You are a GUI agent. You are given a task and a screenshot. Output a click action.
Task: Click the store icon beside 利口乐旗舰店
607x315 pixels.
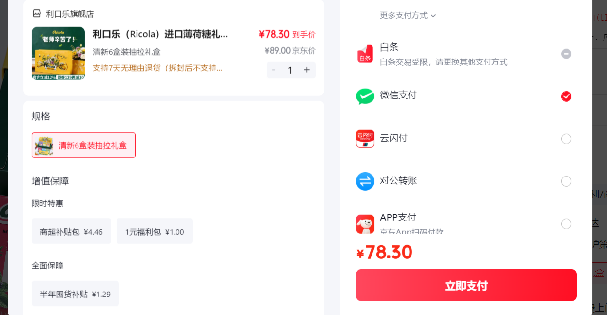click(x=37, y=13)
